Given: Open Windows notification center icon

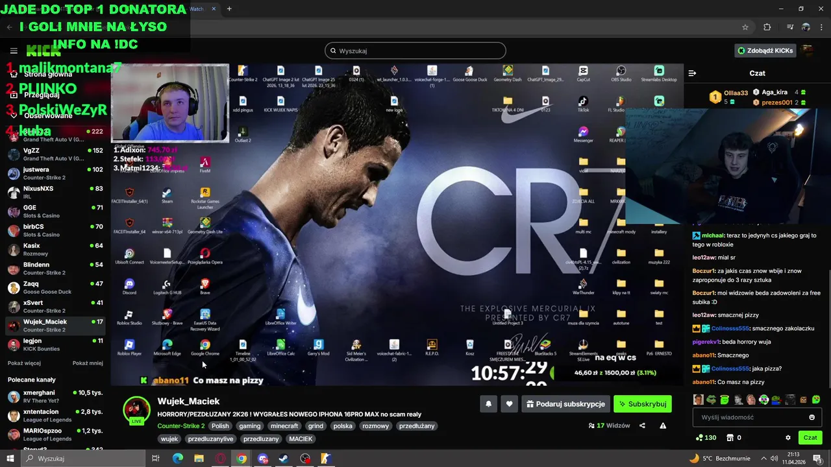Looking at the screenshot, I should coord(817,459).
